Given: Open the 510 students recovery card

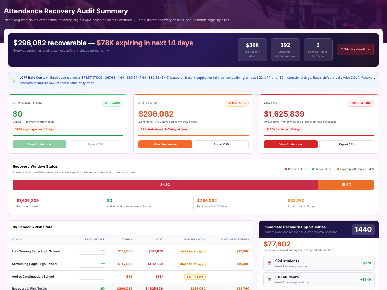Looking at the screenshot, I should click(319, 279).
